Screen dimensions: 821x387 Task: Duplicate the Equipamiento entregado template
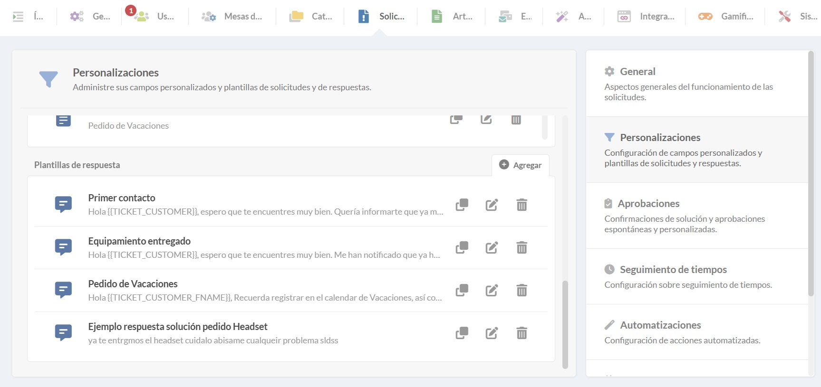[x=462, y=247]
